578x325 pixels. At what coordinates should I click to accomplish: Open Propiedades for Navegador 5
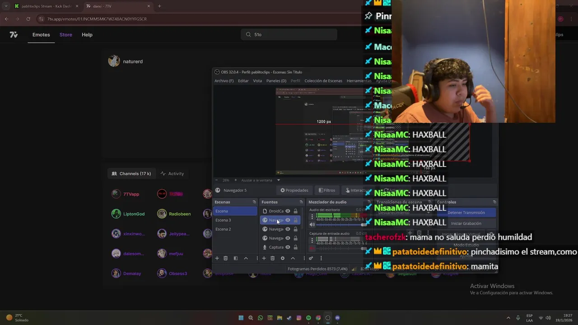[294, 190]
